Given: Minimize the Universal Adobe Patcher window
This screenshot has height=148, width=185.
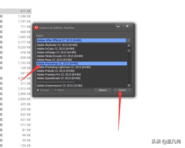Looking at the screenshot, I should pyautogui.click(x=118, y=26).
